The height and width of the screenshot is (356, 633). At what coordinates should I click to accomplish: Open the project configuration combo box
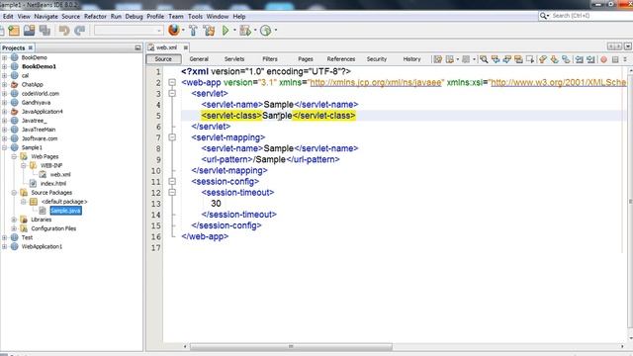[129, 31]
